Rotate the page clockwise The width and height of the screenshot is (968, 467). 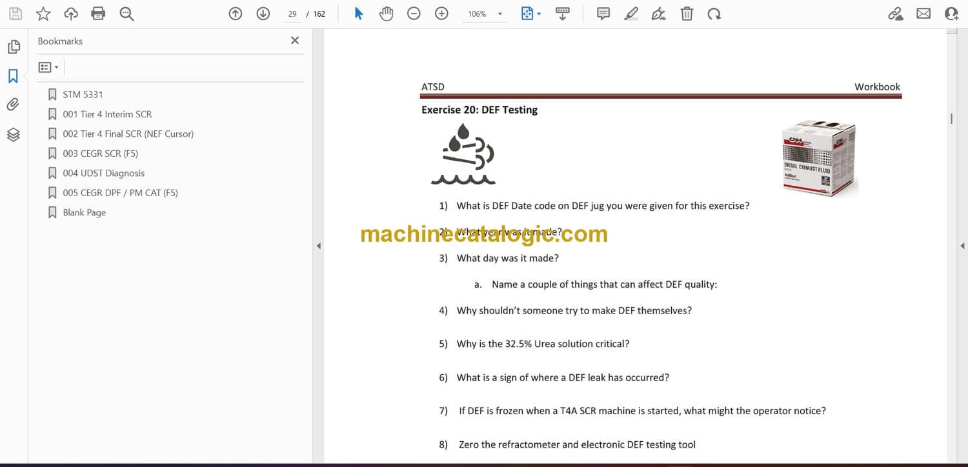tap(714, 14)
